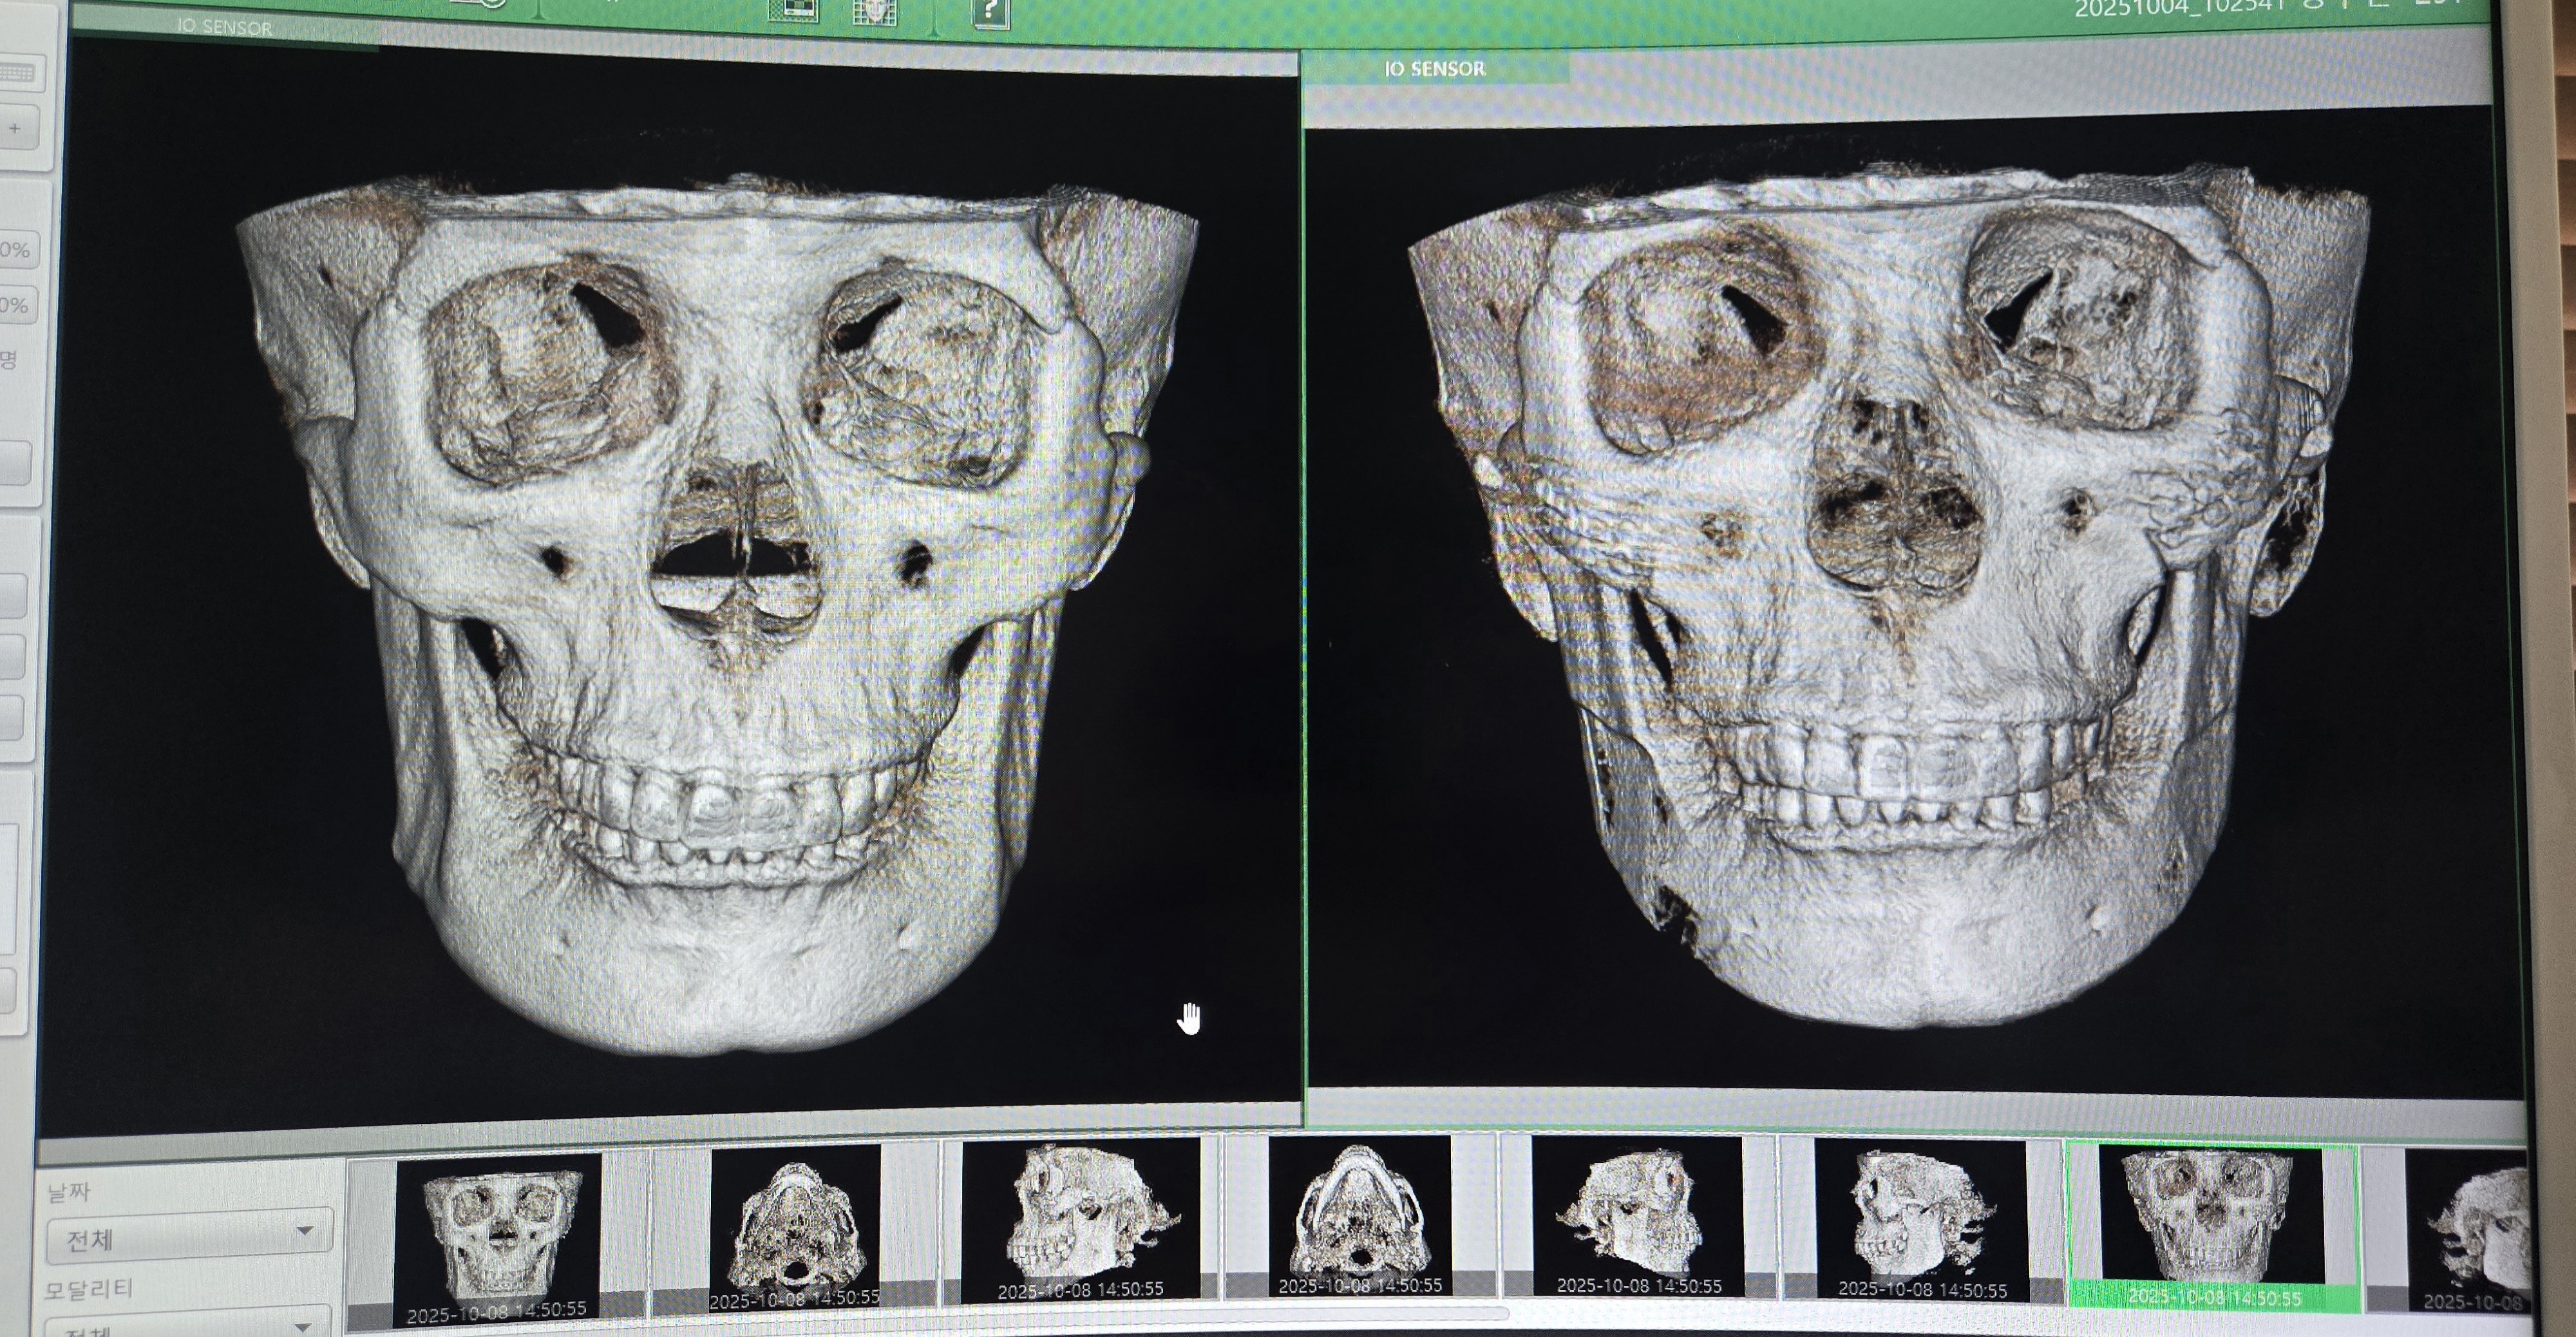Click the screen layout icon in top toolbar
Viewport: 2576px width, 1337px height.
tap(793, 10)
